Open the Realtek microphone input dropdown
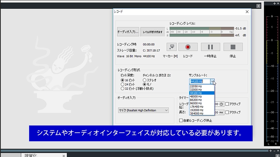280x157 pixels. pyautogui.click(x=143, y=110)
